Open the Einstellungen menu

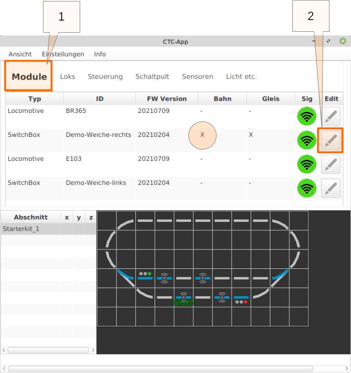63,54
